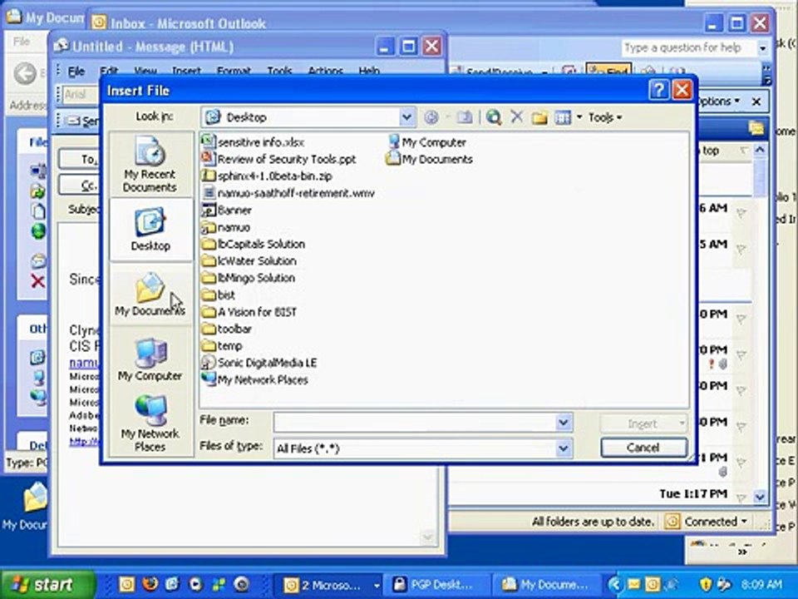Launch Firefox from Quick Launch

[150, 584]
